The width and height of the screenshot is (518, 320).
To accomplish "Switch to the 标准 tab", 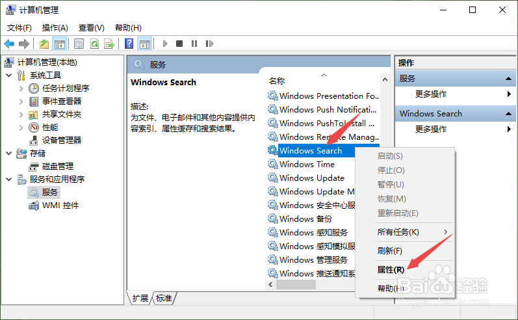I will pos(164,298).
